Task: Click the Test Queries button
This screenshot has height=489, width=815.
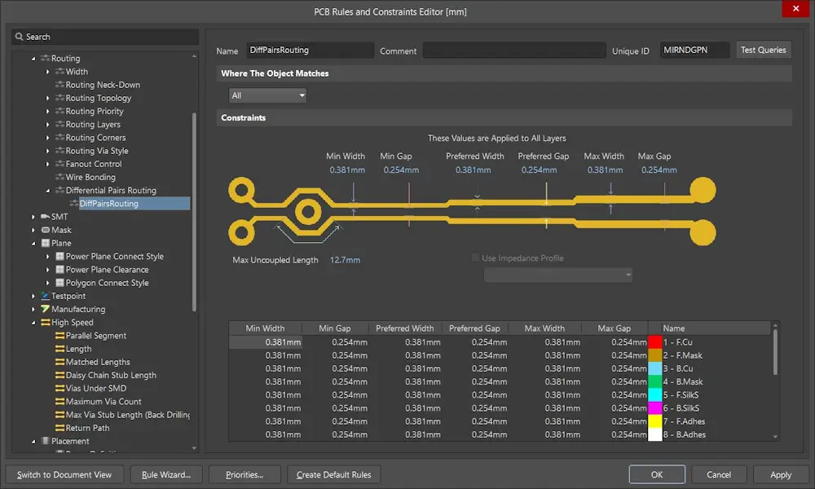Action: (763, 50)
